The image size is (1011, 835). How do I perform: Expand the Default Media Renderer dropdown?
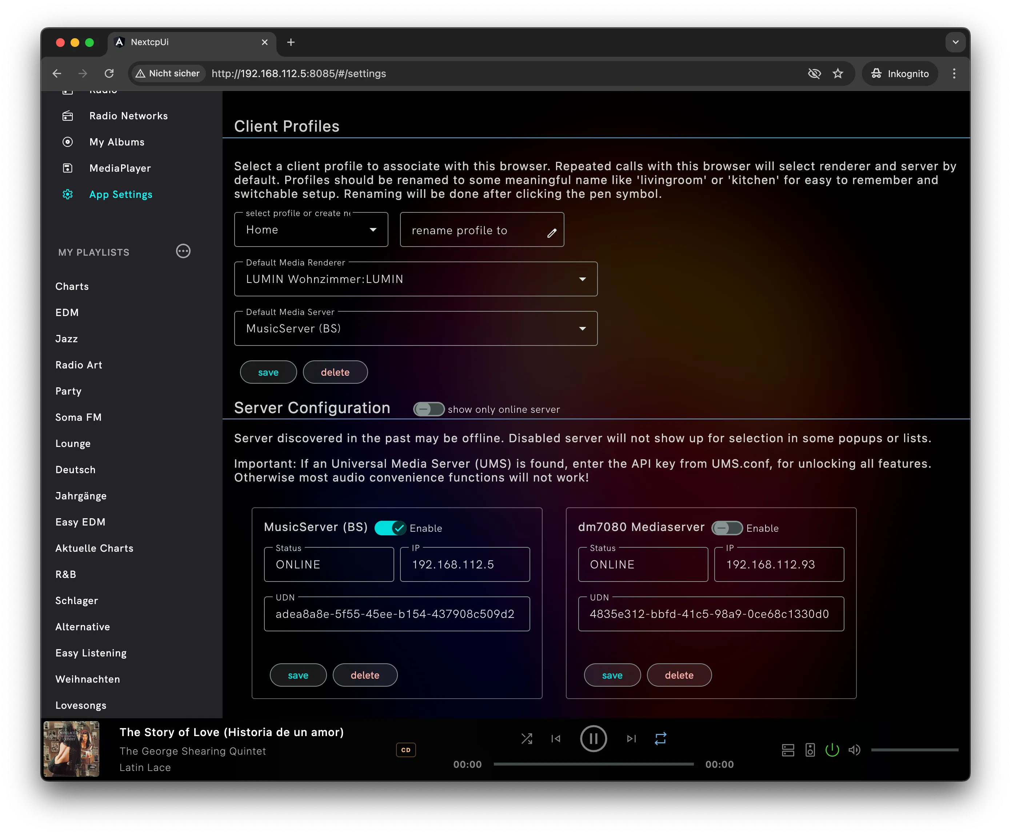click(416, 279)
